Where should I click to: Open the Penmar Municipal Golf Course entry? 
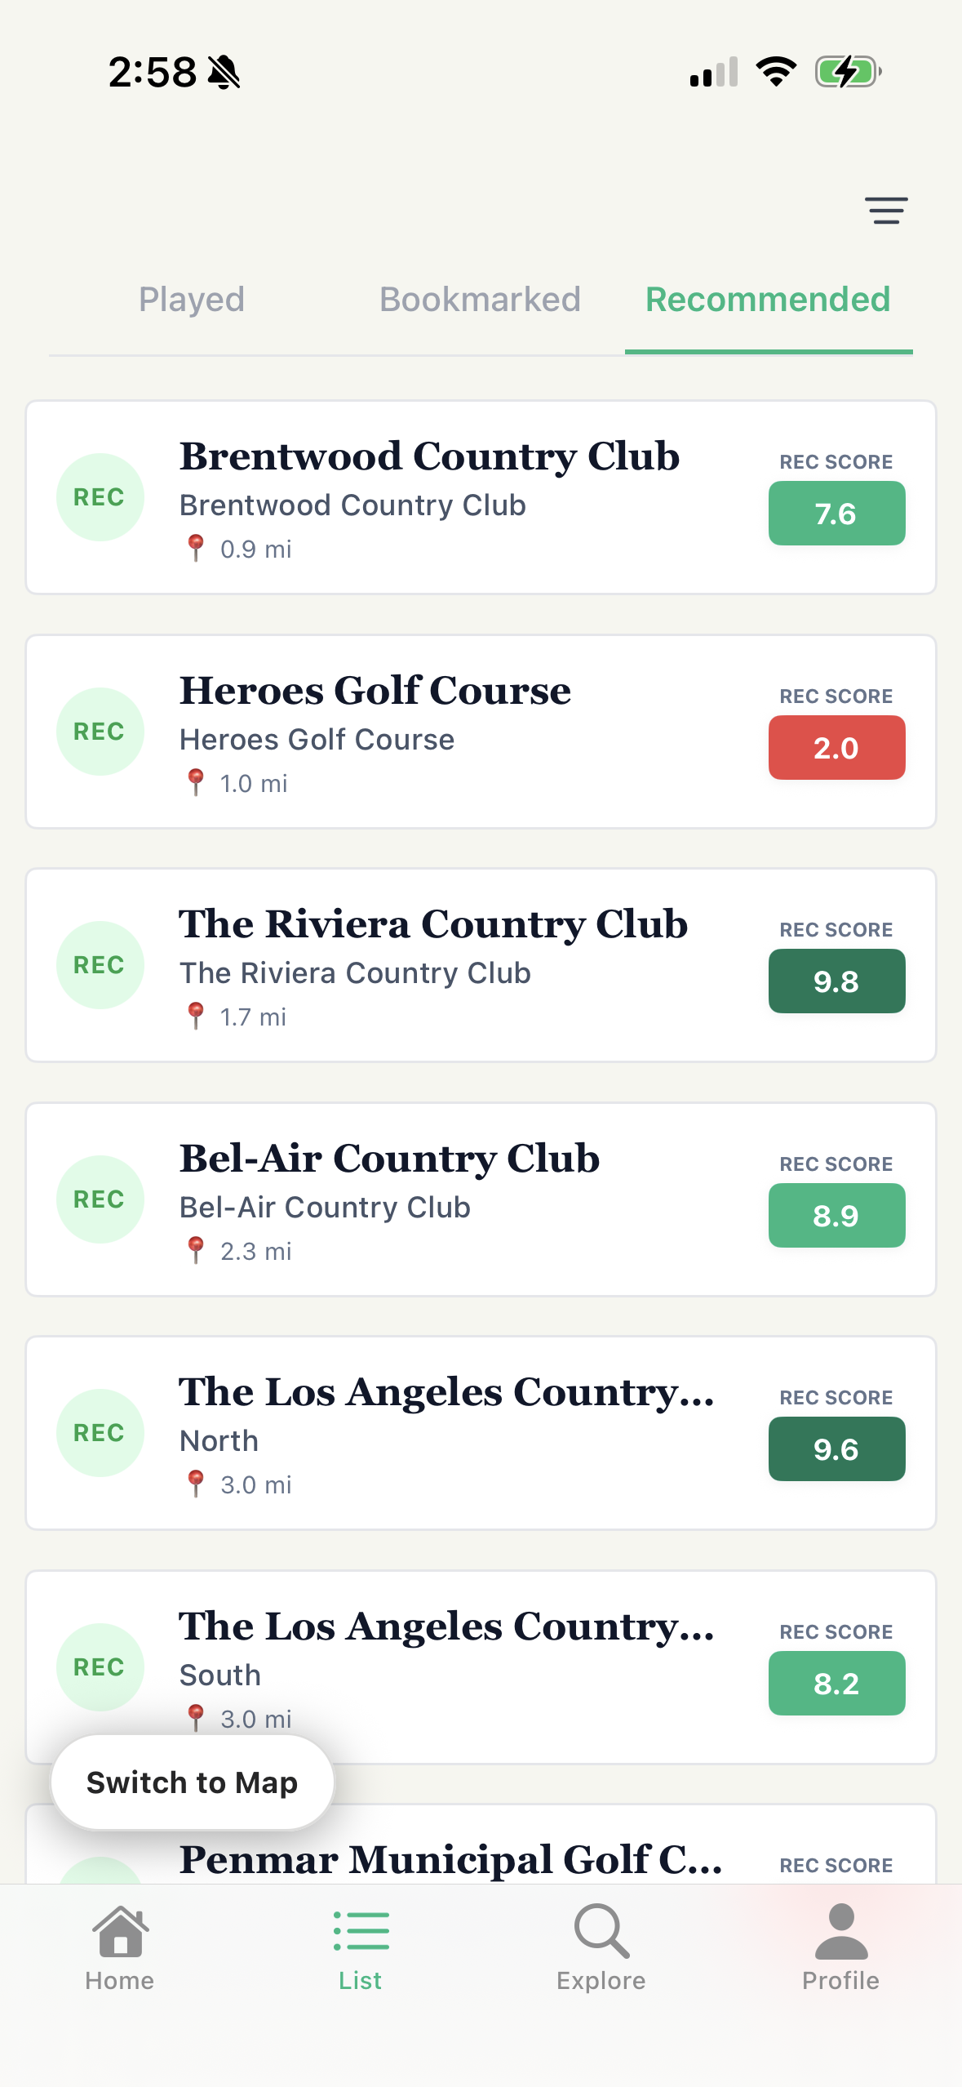pos(450,1860)
